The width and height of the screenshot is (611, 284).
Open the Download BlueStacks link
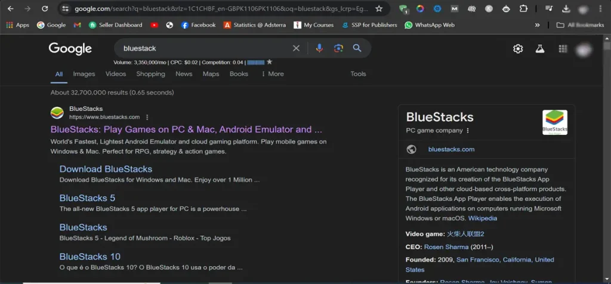(106, 169)
